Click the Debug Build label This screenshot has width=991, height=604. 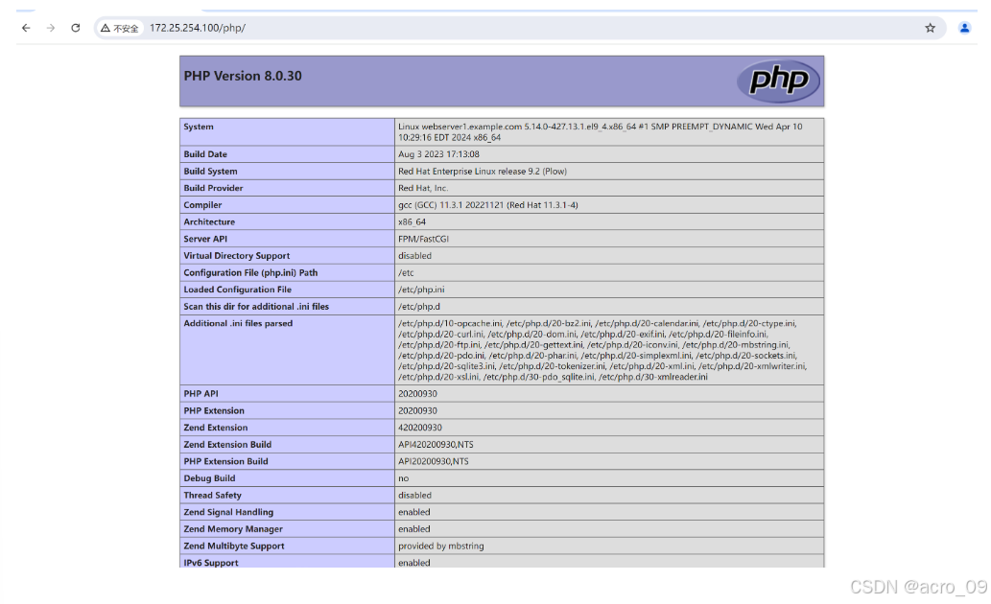(209, 479)
